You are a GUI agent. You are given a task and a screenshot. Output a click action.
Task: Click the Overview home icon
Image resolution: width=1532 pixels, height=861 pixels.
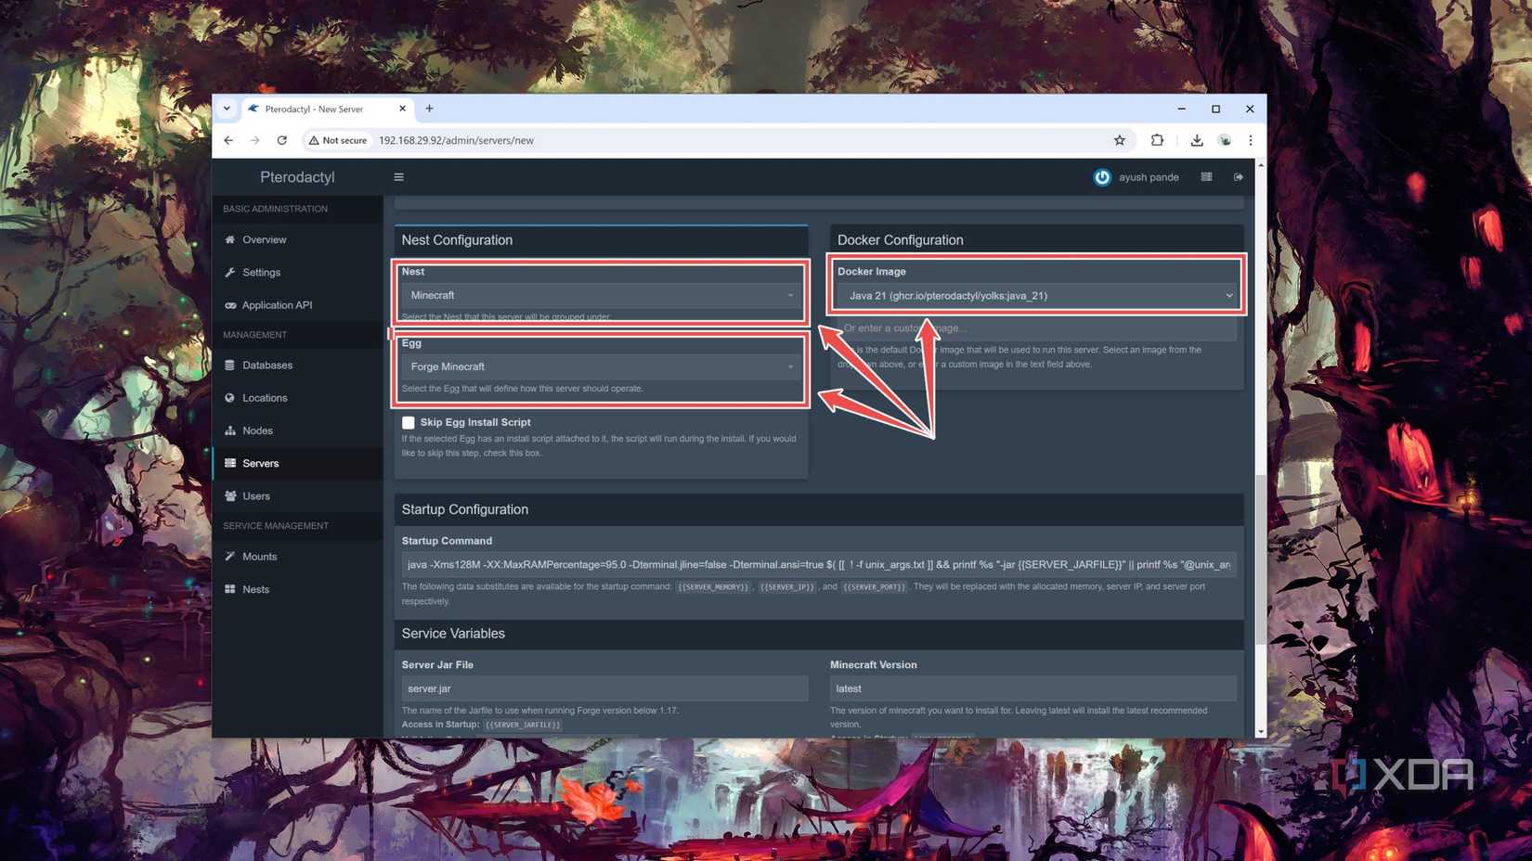point(230,239)
